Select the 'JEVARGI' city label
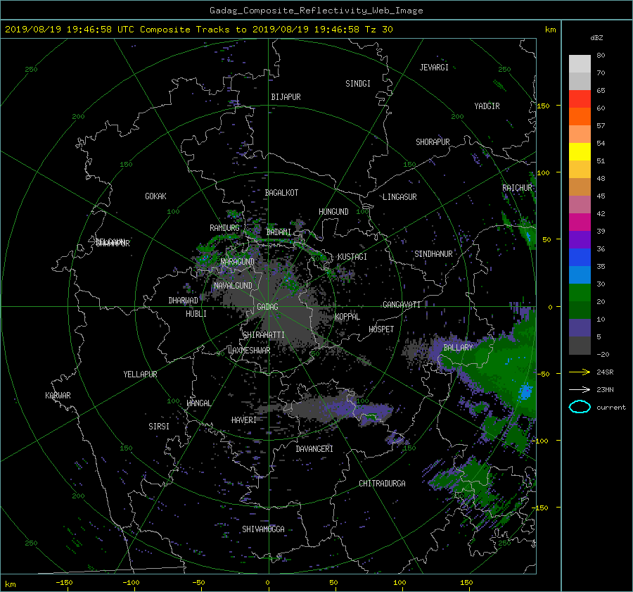633x592 pixels. tap(434, 68)
